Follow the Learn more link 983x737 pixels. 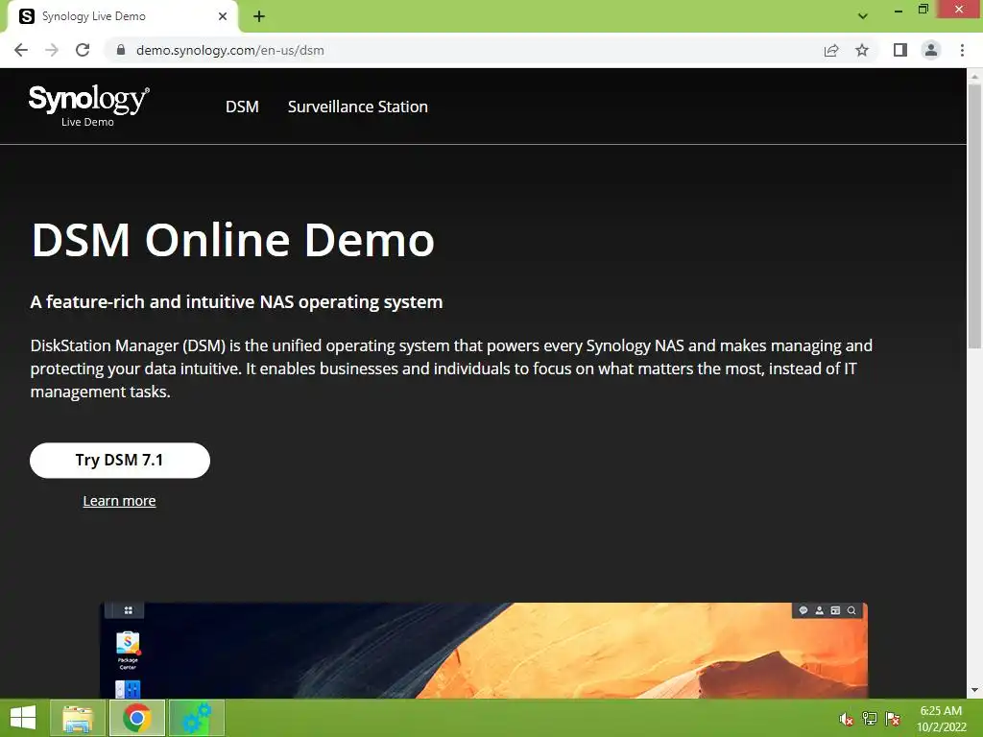click(x=119, y=501)
